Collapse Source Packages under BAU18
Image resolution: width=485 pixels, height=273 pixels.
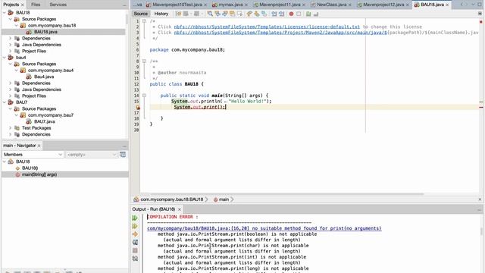[x=10, y=19]
